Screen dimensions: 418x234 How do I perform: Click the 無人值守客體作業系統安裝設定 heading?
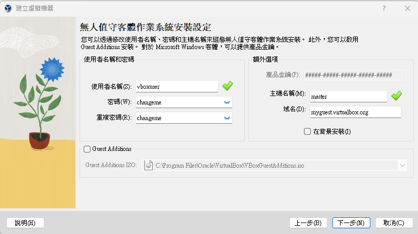(x=145, y=27)
